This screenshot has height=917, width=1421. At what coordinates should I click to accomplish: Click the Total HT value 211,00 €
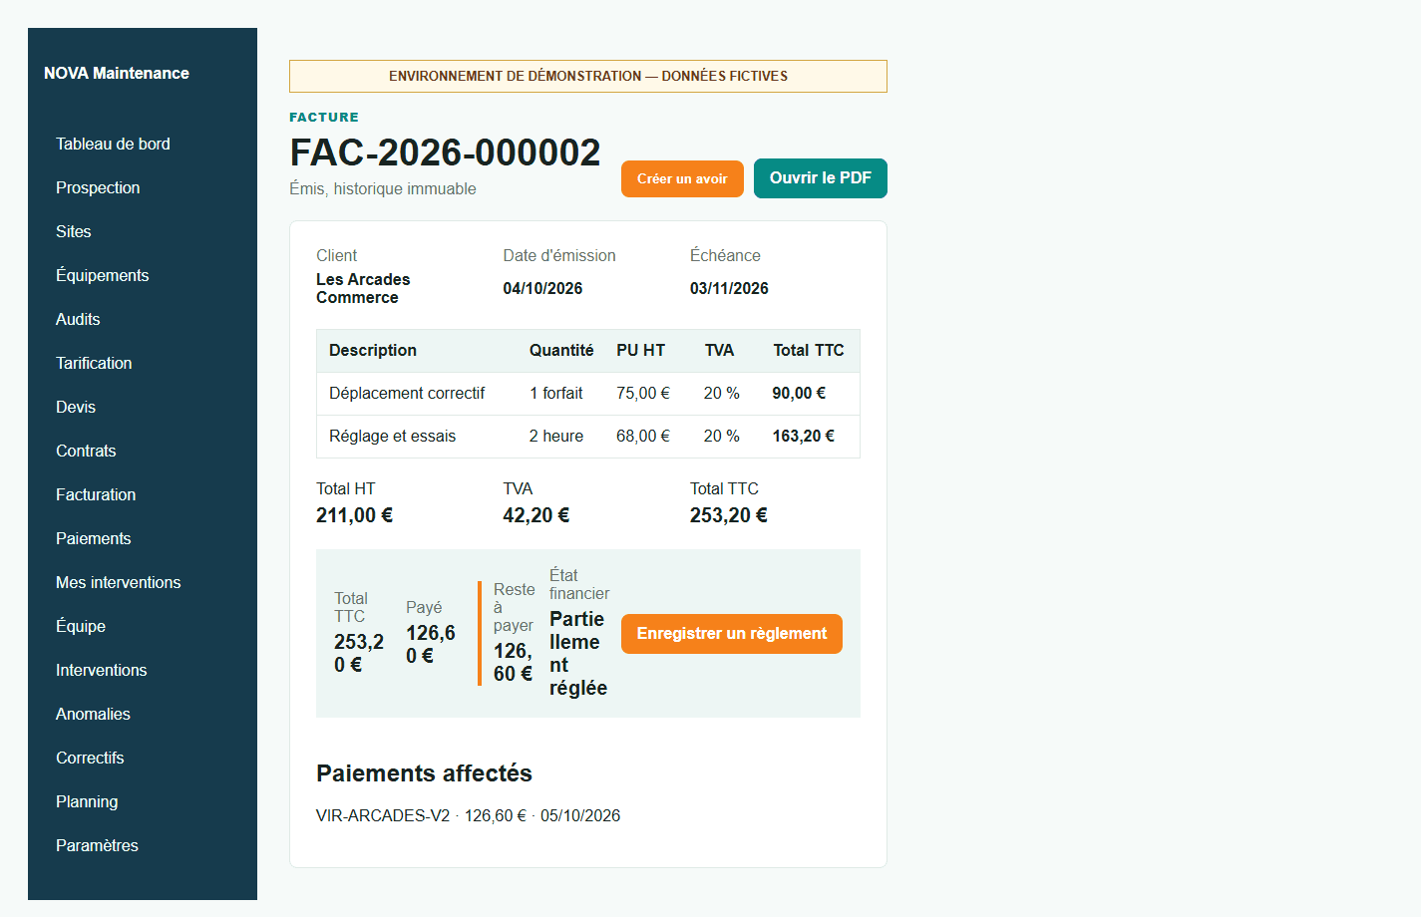click(x=354, y=515)
